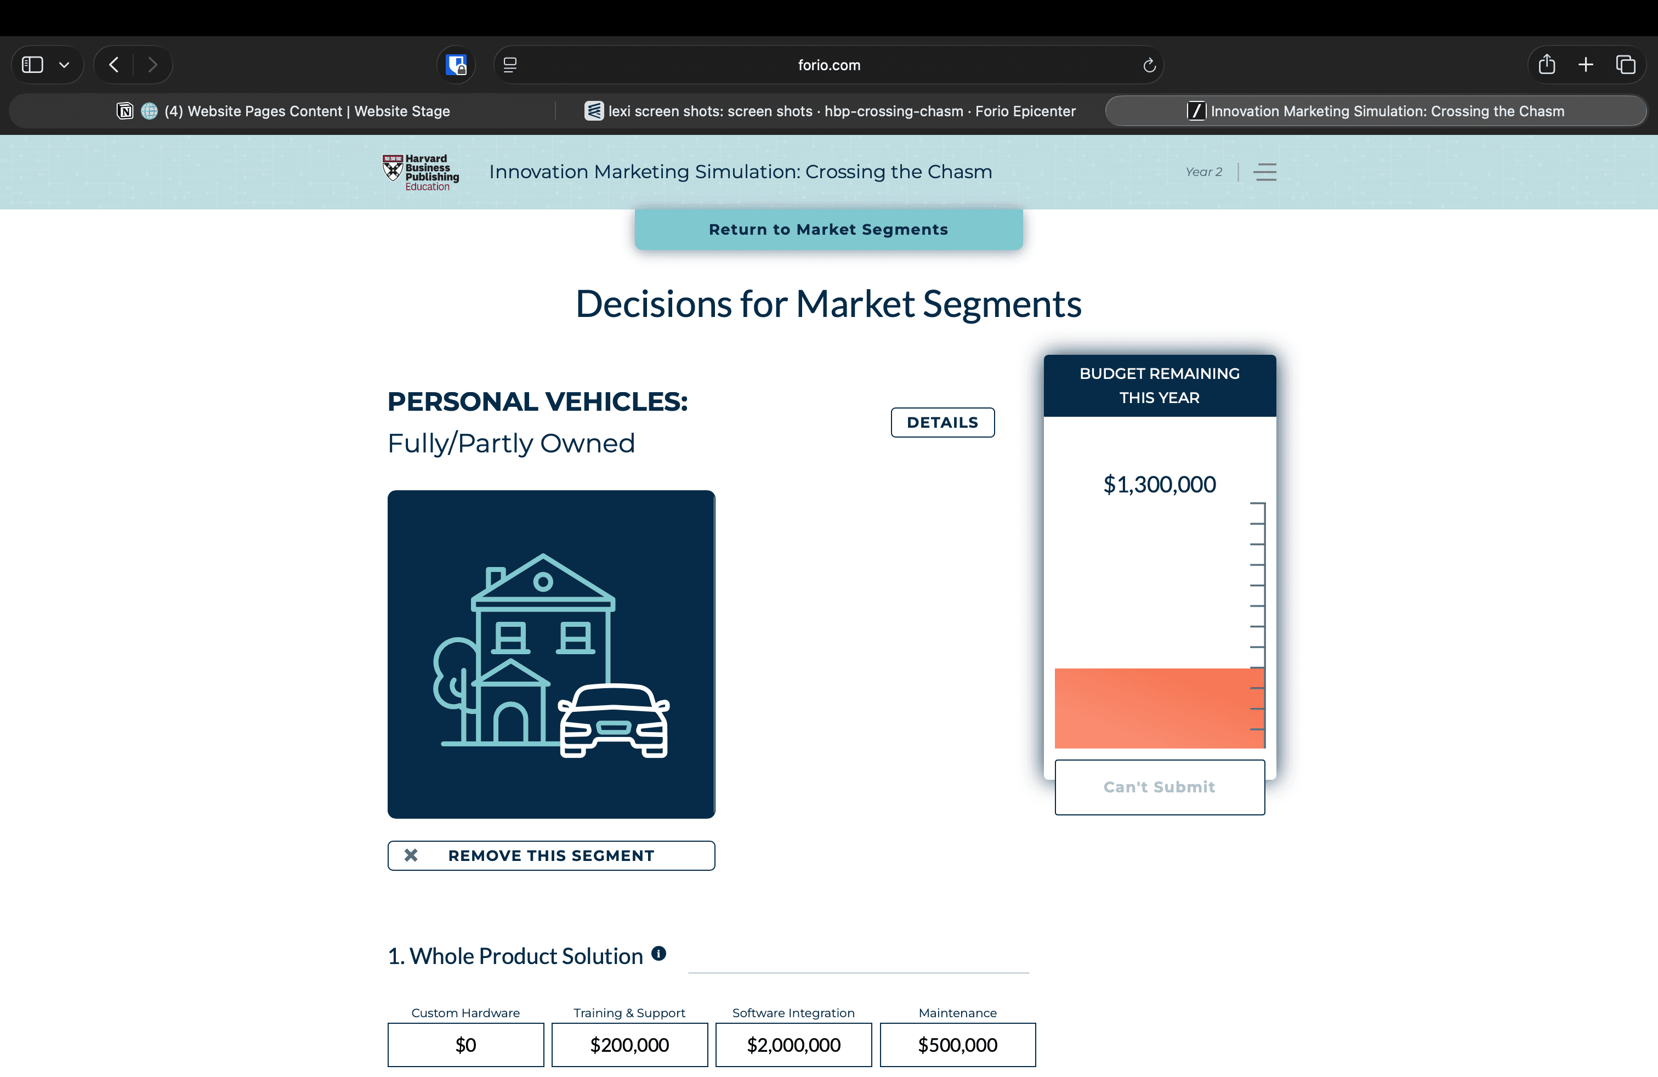The height and width of the screenshot is (1077, 1658).
Task: Click the browser back arrow
Action: (114, 65)
